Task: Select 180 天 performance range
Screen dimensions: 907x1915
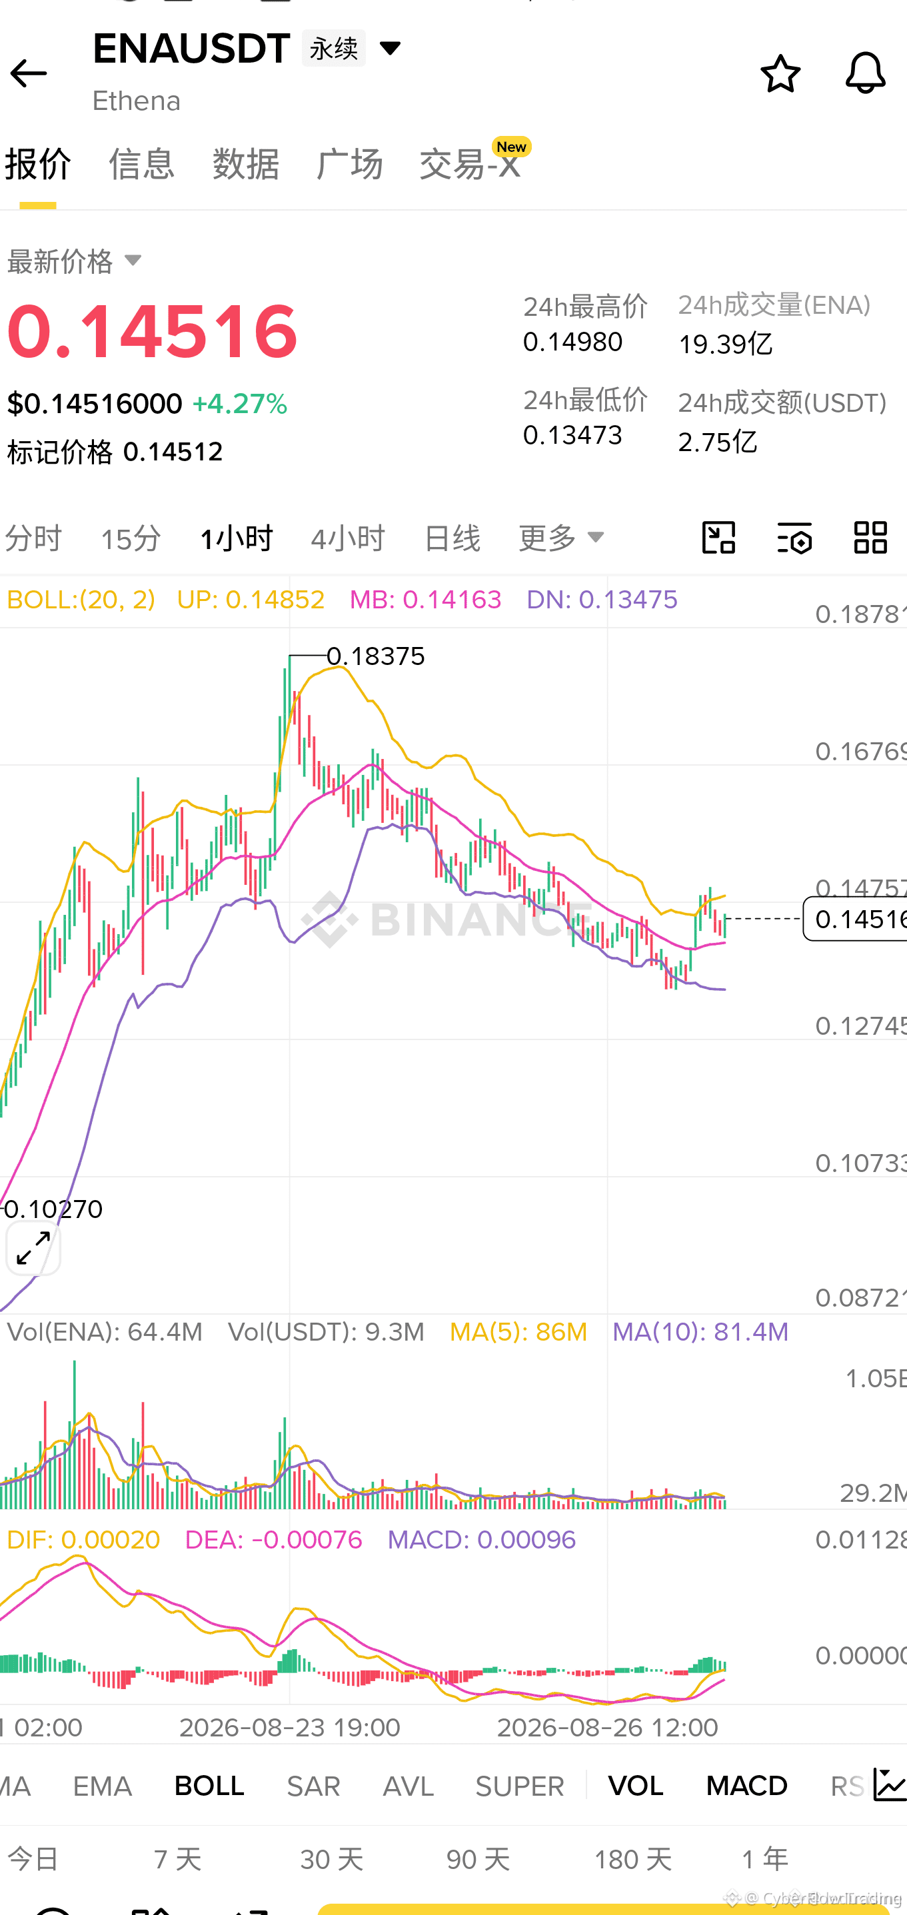Action: [x=632, y=1859]
